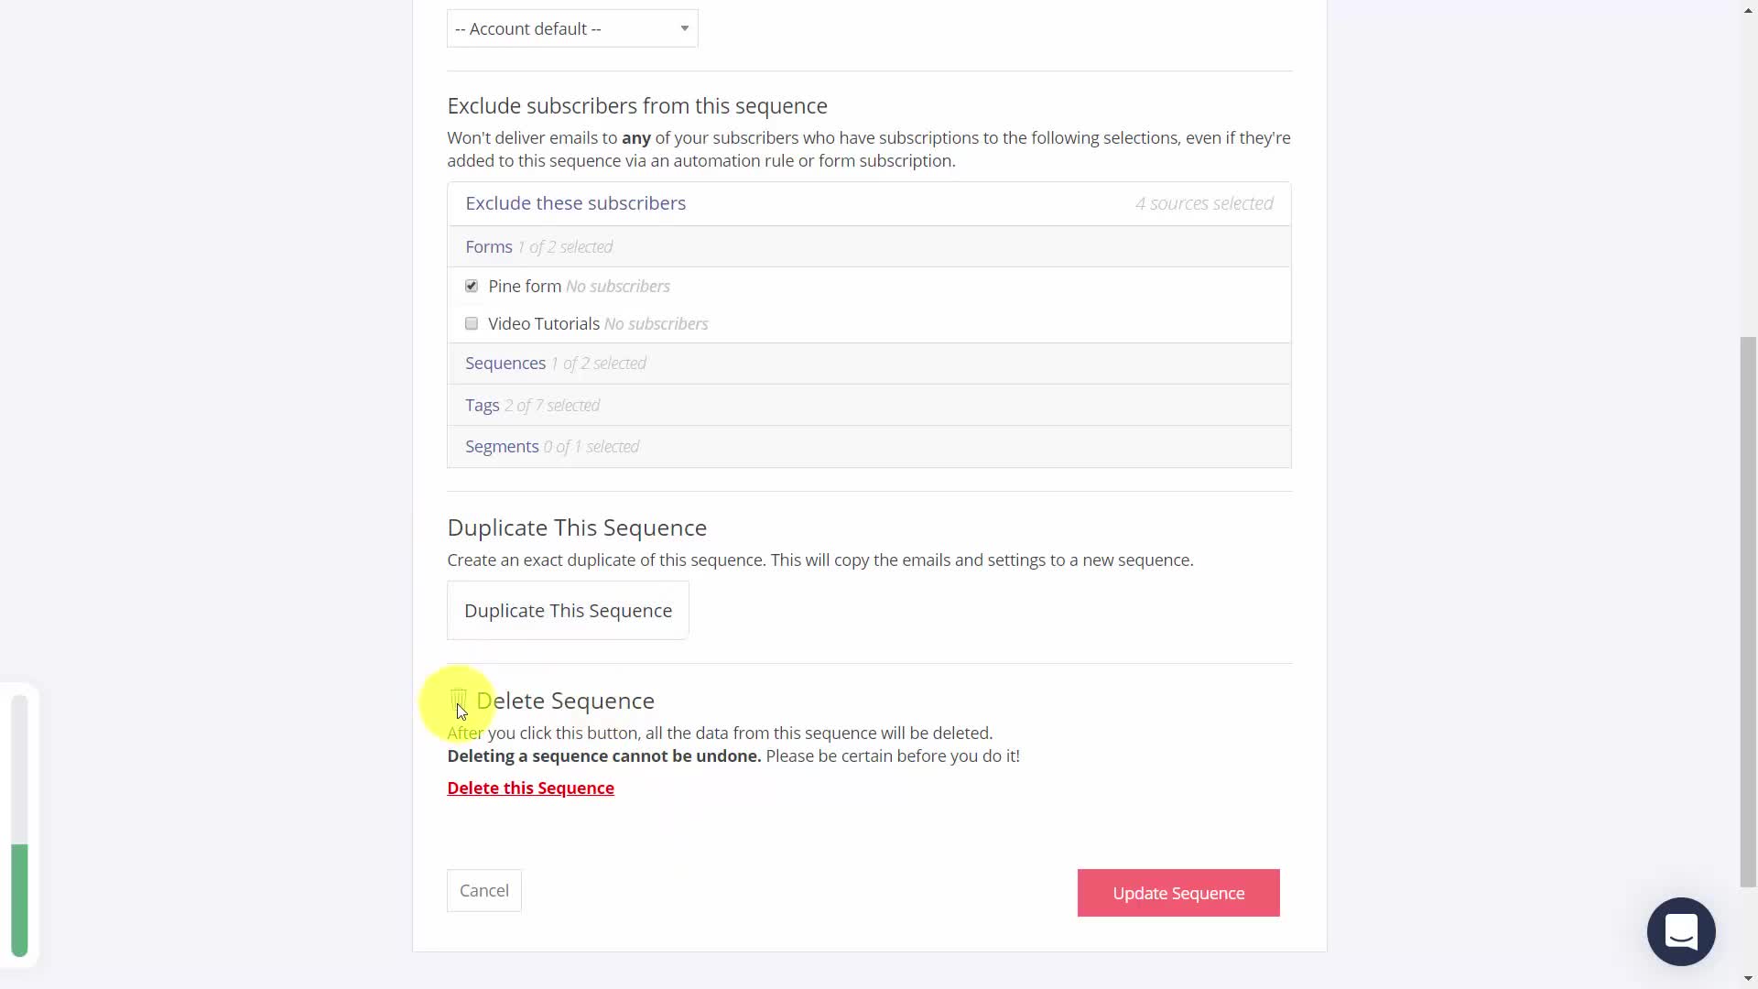Expand the Segments section
The width and height of the screenshot is (1758, 989).
coord(502,447)
